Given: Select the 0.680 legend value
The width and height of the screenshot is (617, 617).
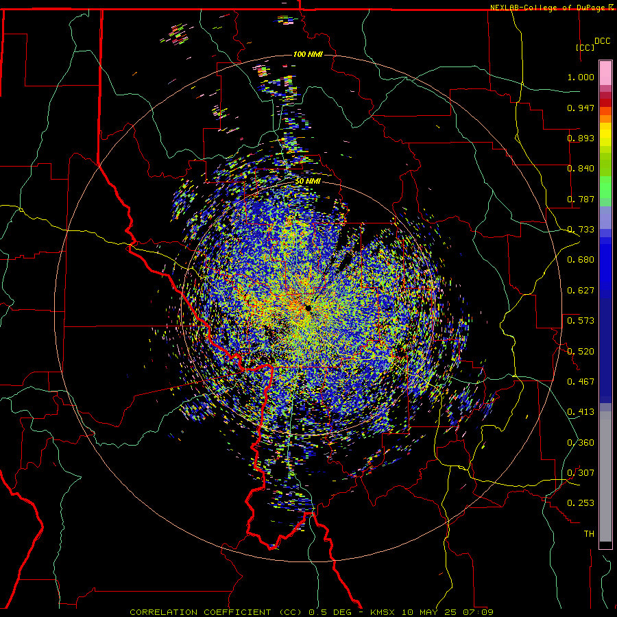Looking at the screenshot, I should [581, 260].
